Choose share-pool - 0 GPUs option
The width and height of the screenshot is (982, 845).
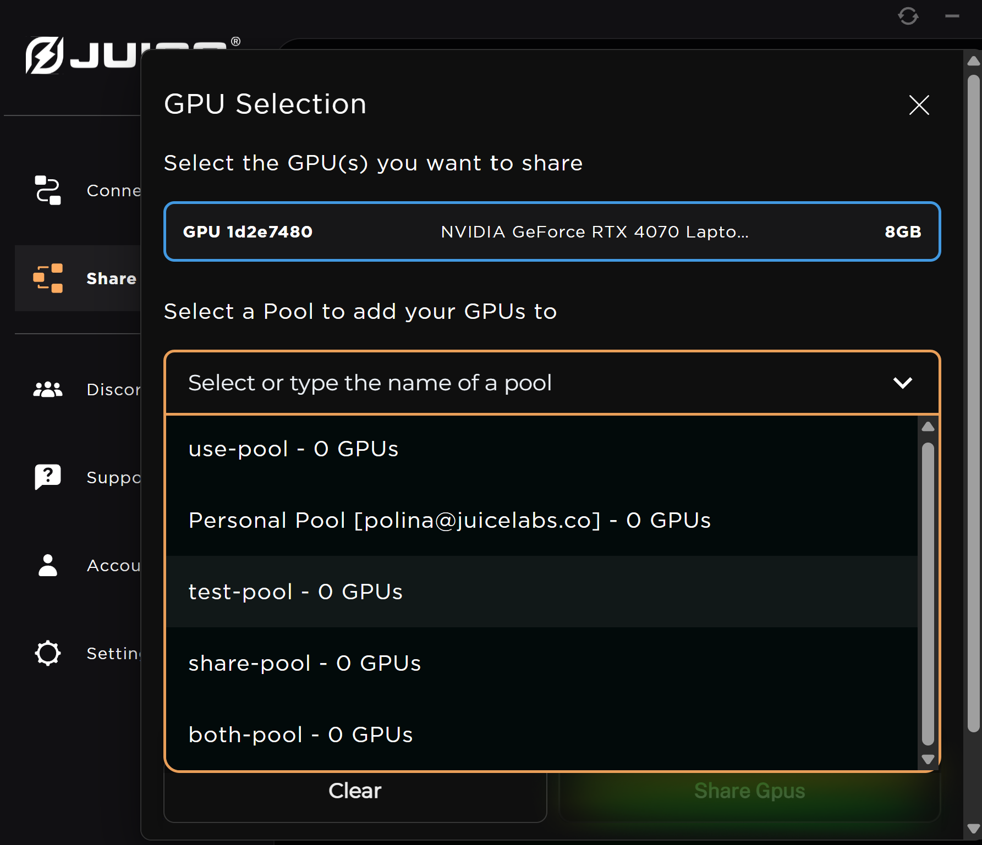542,663
